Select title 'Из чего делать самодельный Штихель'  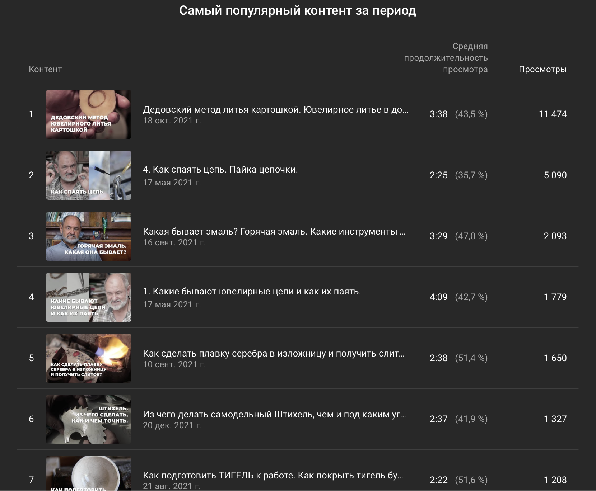pyautogui.click(x=274, y=414)
